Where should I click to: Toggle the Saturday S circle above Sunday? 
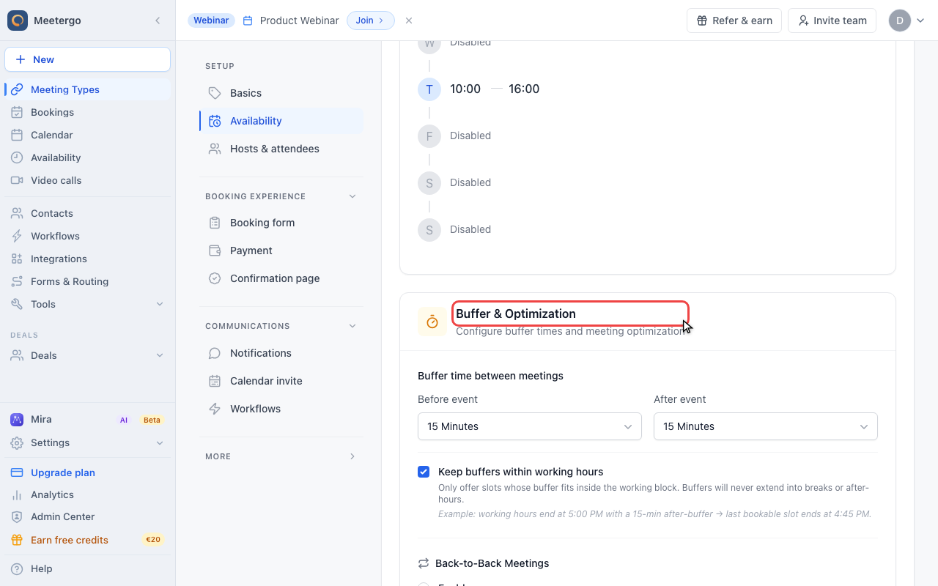(x=429, y=183)
